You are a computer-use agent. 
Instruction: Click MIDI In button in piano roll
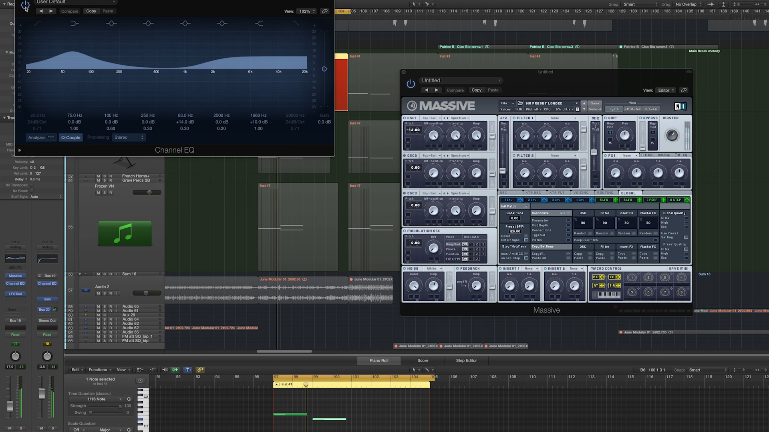[165, 370]
